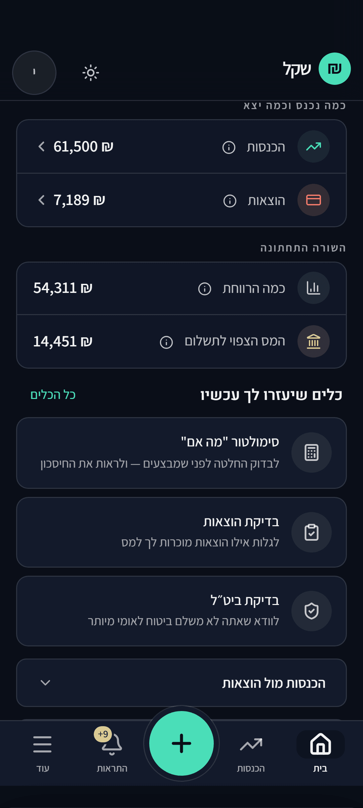The image size is (363, 808).
Task: Show info for כמה הרווחת
Action: (205, 289)
